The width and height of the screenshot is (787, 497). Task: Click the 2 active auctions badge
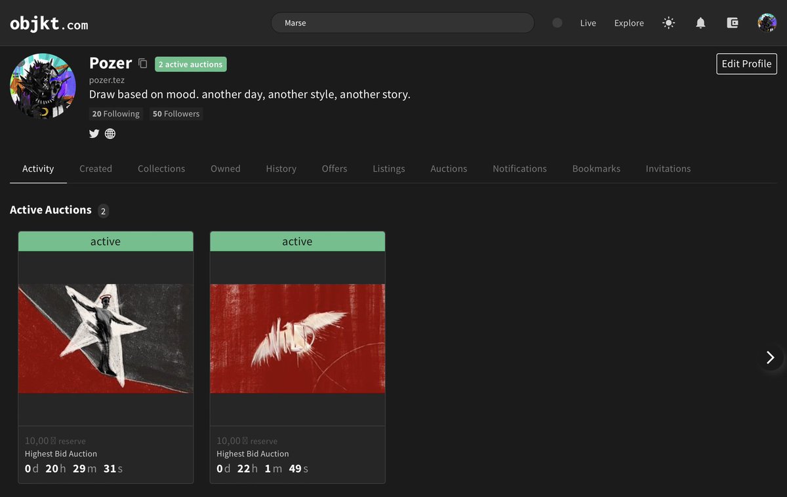click(191, 64)
